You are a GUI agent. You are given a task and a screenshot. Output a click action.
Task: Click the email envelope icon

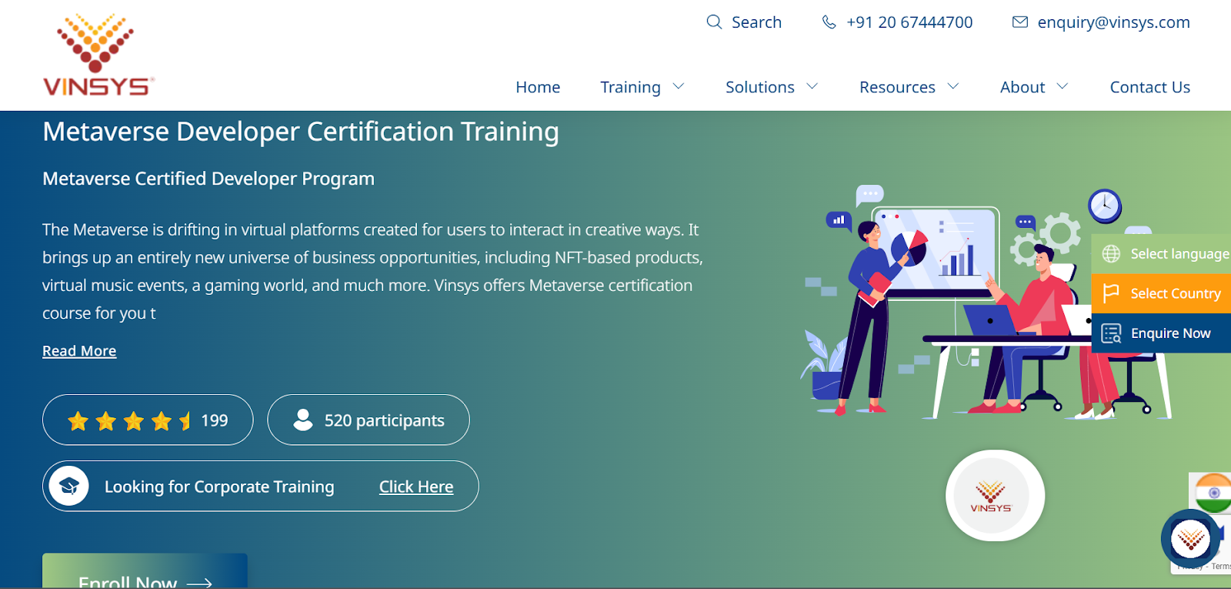[x=1020, y=22]
